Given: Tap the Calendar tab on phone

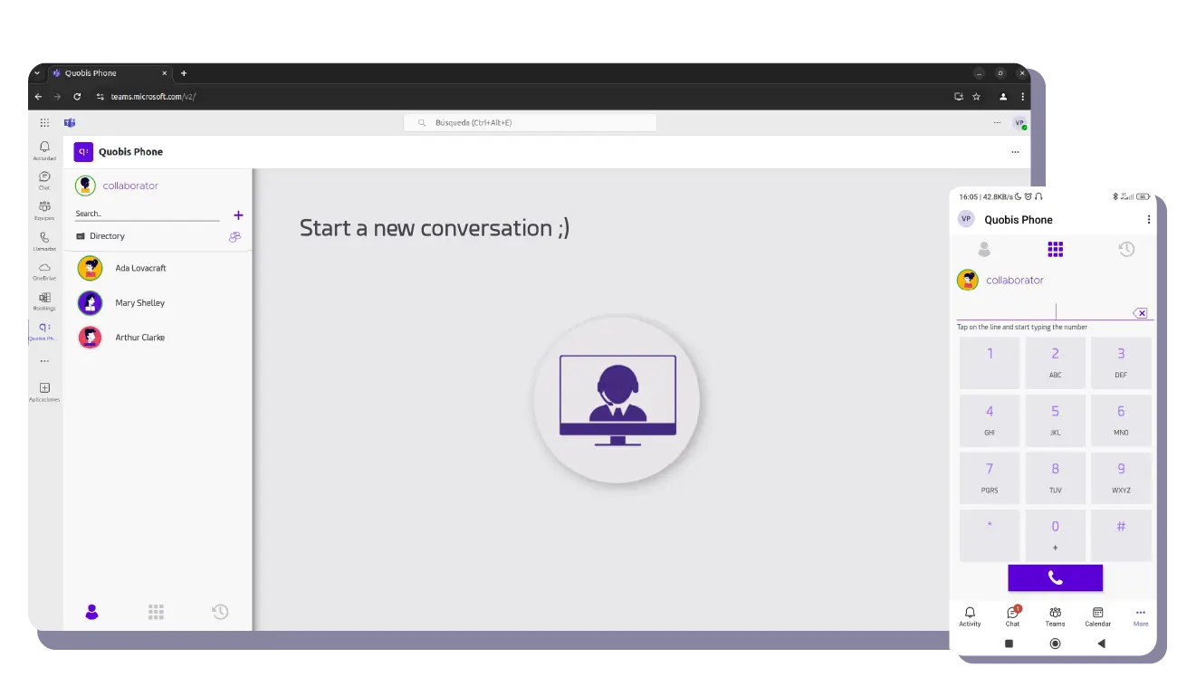Looking at the screenshot, I should click(1097, 616).
